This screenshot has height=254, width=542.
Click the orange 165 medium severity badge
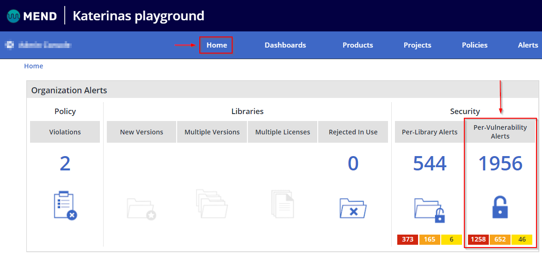tap(430, 240)
